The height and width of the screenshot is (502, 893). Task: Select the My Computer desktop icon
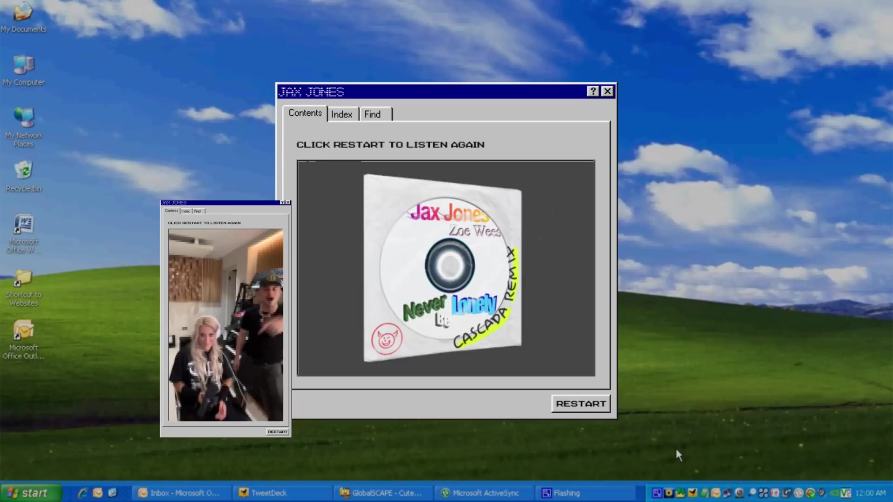click(23, 71)
